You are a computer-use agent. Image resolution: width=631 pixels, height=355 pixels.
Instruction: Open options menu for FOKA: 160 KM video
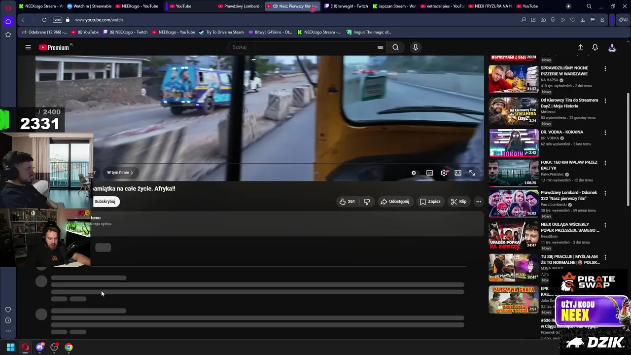coord(605,163)
